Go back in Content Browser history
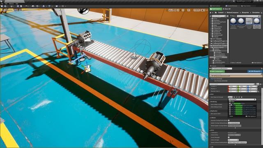The width and height of the screenshot is (263, 148). pos(211,12)
